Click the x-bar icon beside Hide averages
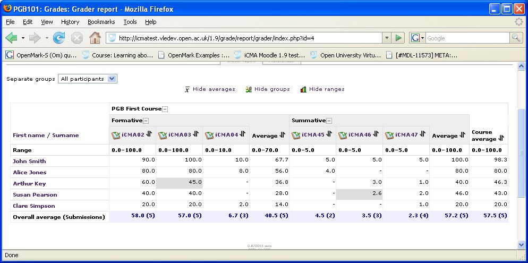528x263 pixels. (187, 90)
